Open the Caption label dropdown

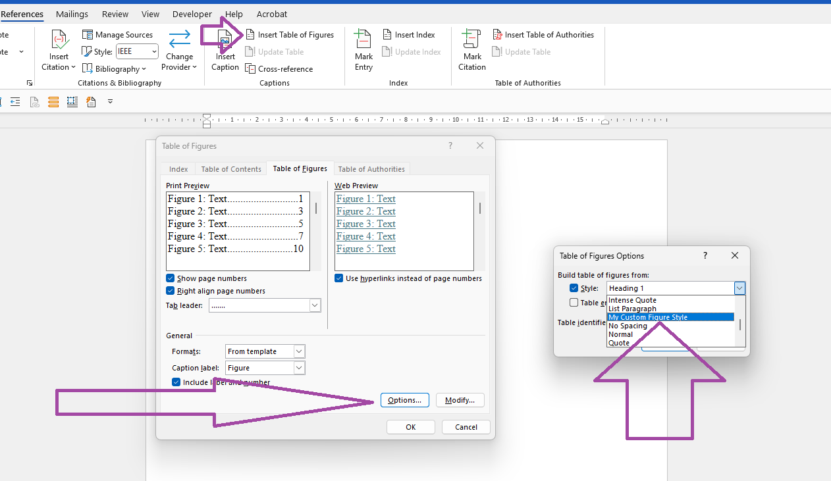299,368
